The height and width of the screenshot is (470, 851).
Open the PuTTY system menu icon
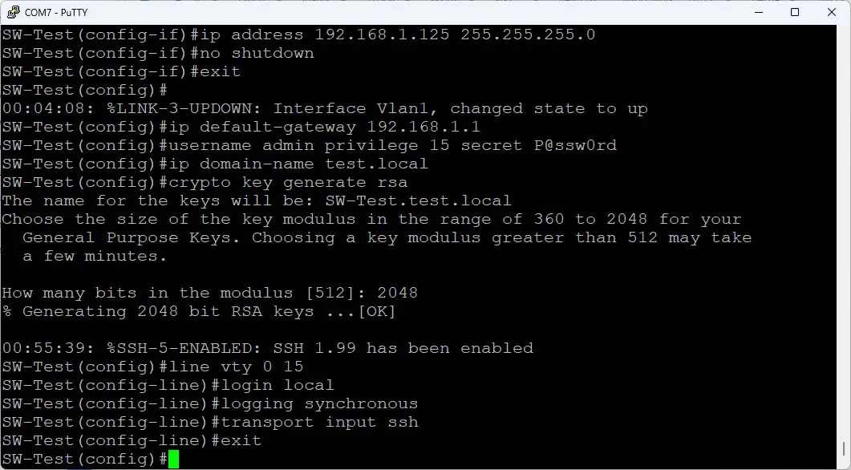coord(13,12)
